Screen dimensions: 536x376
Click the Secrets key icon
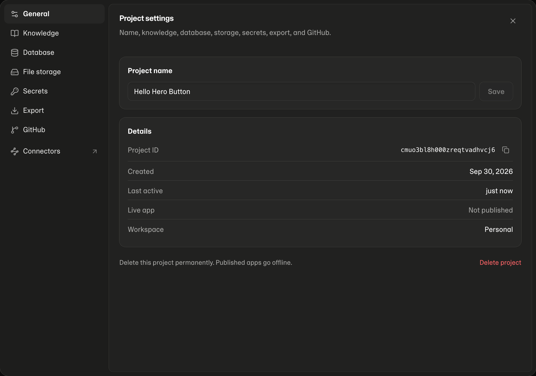tap(15, 91)
